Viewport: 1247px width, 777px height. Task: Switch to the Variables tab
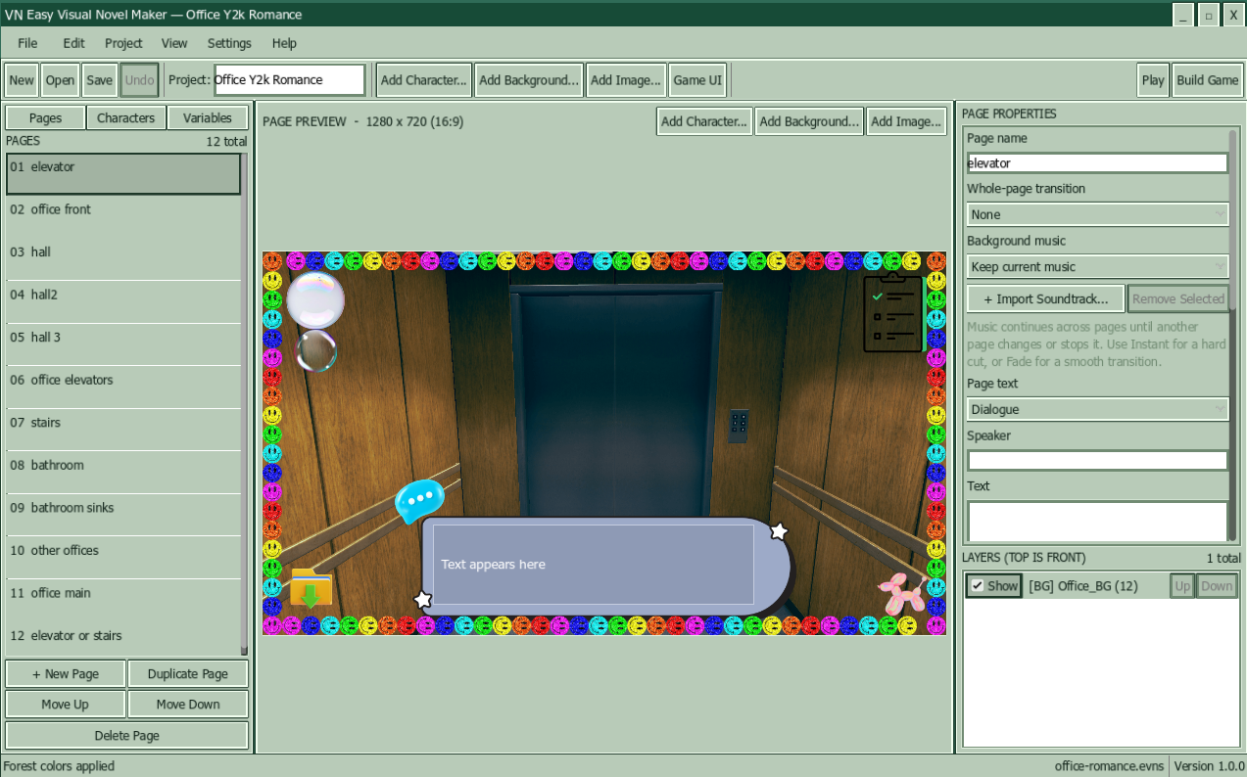click(x=208, y=117)
